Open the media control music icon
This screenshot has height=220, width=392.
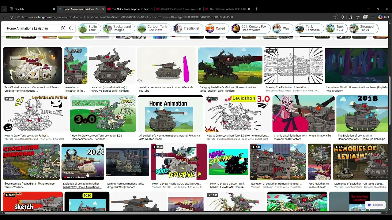(x=351, y=17)
